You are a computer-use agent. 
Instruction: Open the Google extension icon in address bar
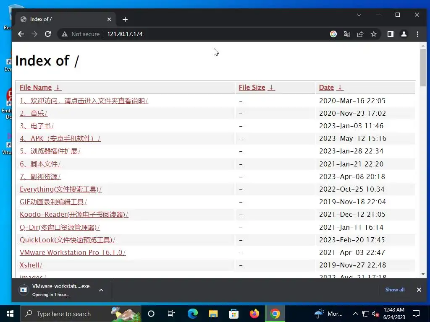[333, 34]
